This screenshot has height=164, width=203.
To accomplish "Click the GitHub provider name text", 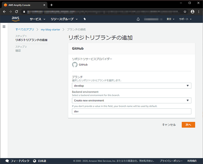I will coord(83,65).
